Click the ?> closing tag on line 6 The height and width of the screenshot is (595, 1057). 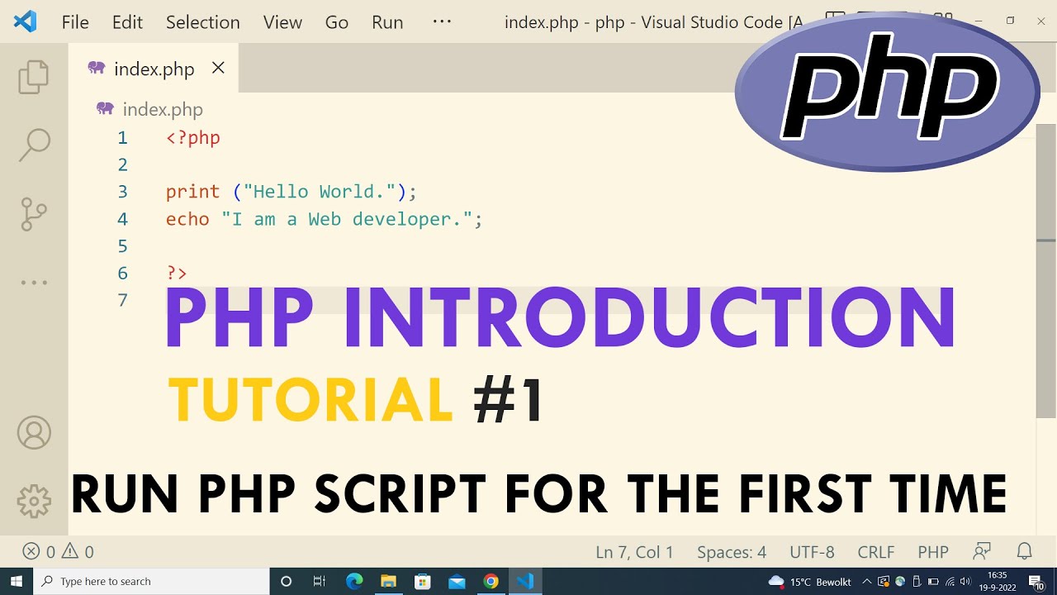click(x=177, y=273)
